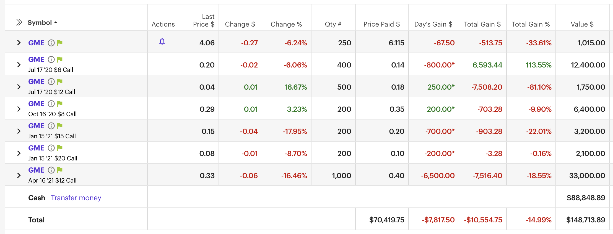Viewport: 613px width, 234px height.
Task: Sort by Price Paid $ column
Action: coord(381,24)
